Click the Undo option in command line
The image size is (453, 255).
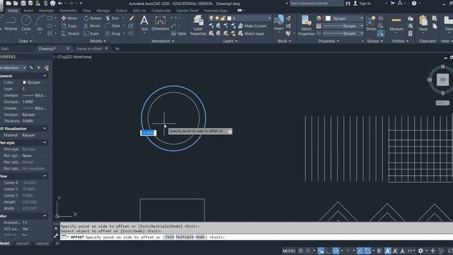(200, 237)
